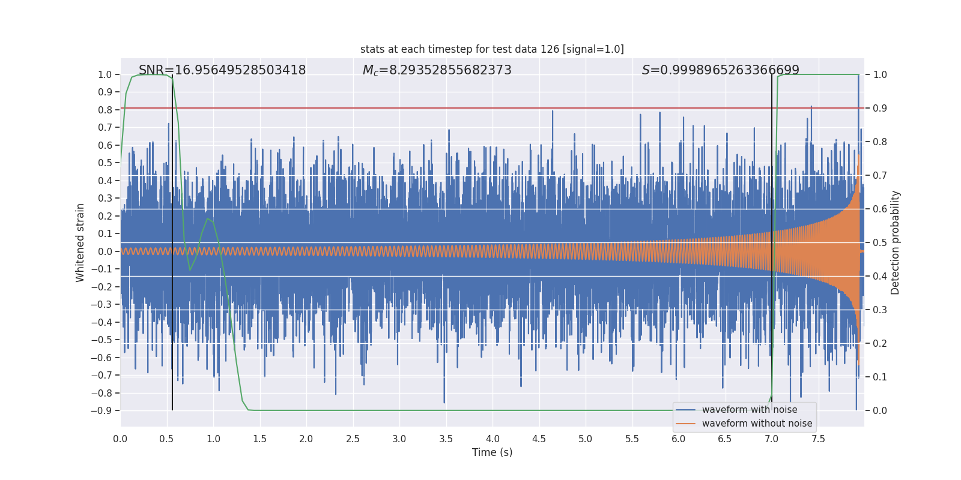Click x-axis tick label 5.0

(x=586, y=439)
